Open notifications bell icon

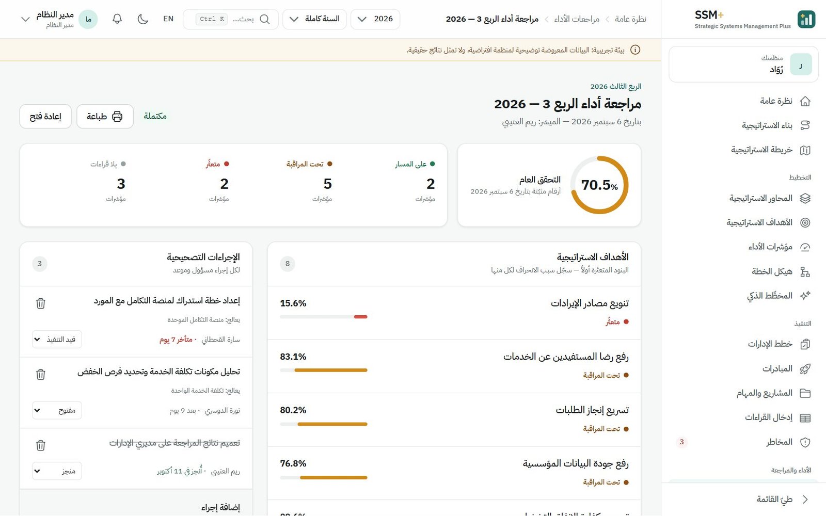pyautogui.click(x=117, y=19)
